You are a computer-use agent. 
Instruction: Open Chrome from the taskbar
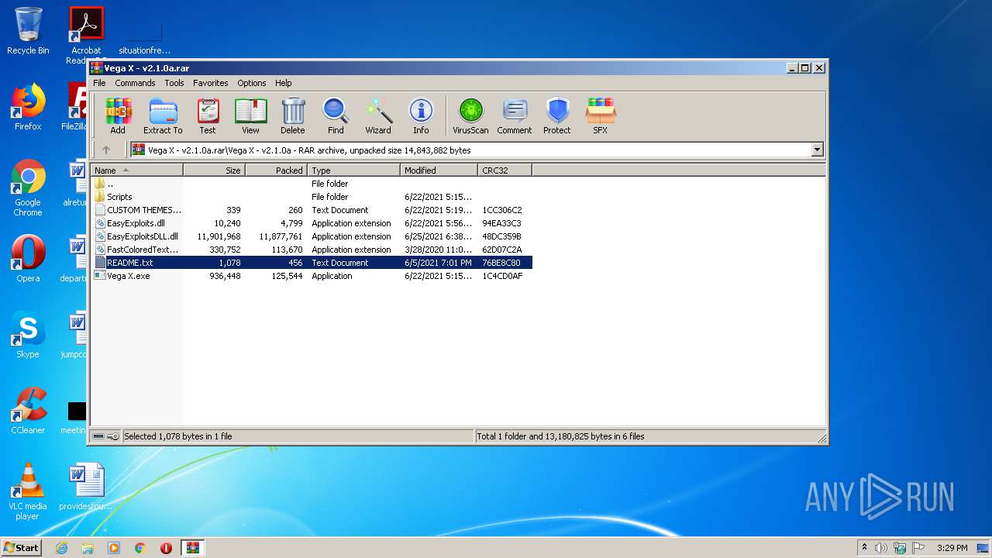pyautogui.click(x=140, y=548)
